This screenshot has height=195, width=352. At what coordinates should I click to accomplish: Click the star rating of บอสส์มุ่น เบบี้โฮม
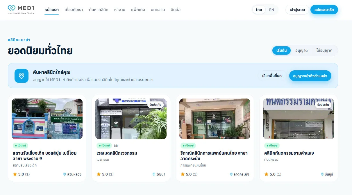[21, 174]
